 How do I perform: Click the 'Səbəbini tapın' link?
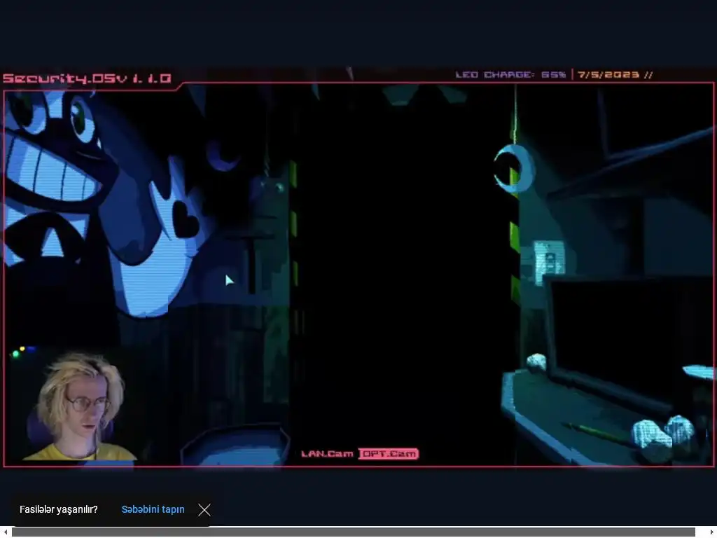153,509
